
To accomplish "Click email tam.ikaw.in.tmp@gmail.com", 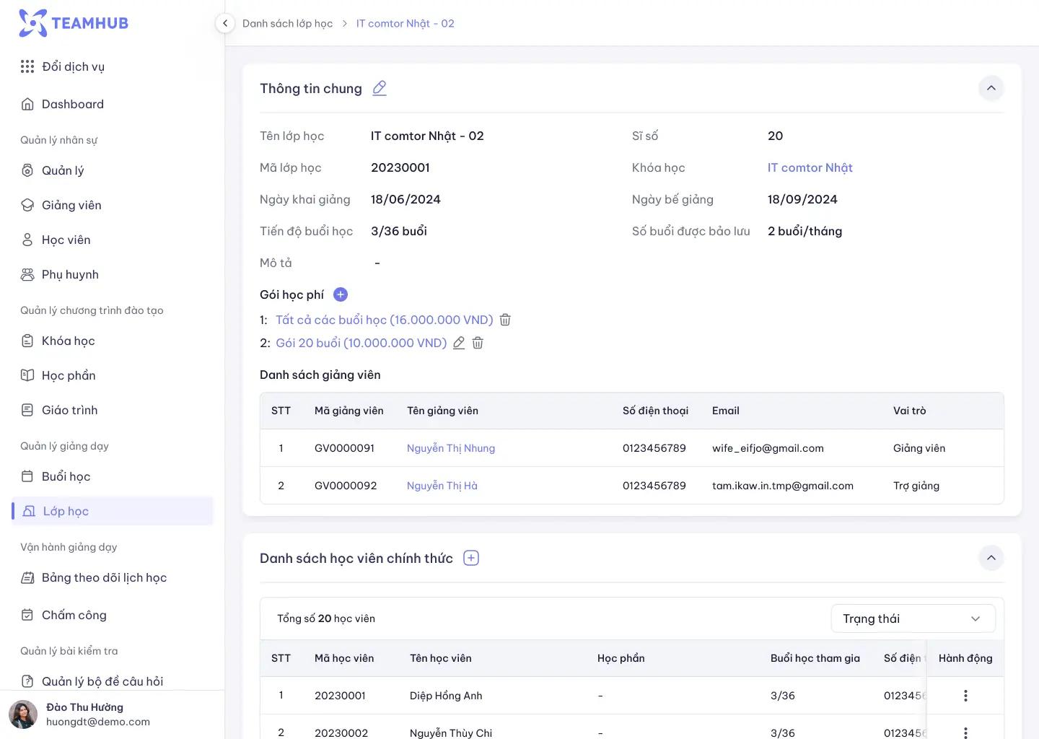I will coord(783,486).
